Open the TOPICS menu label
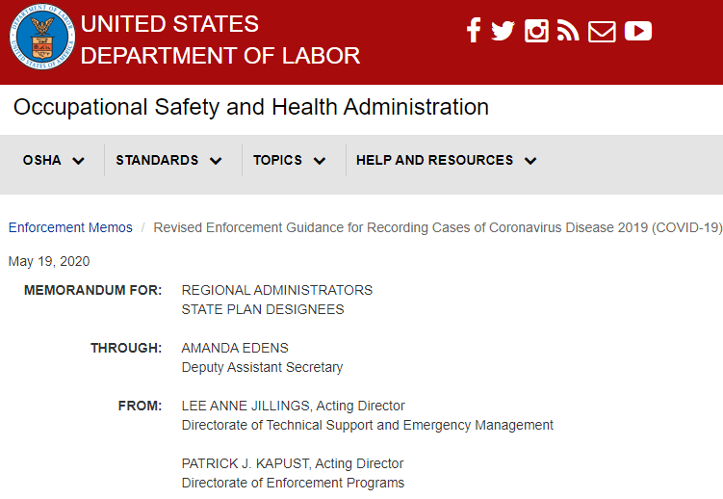723x499 pixels. coord(277,160)
